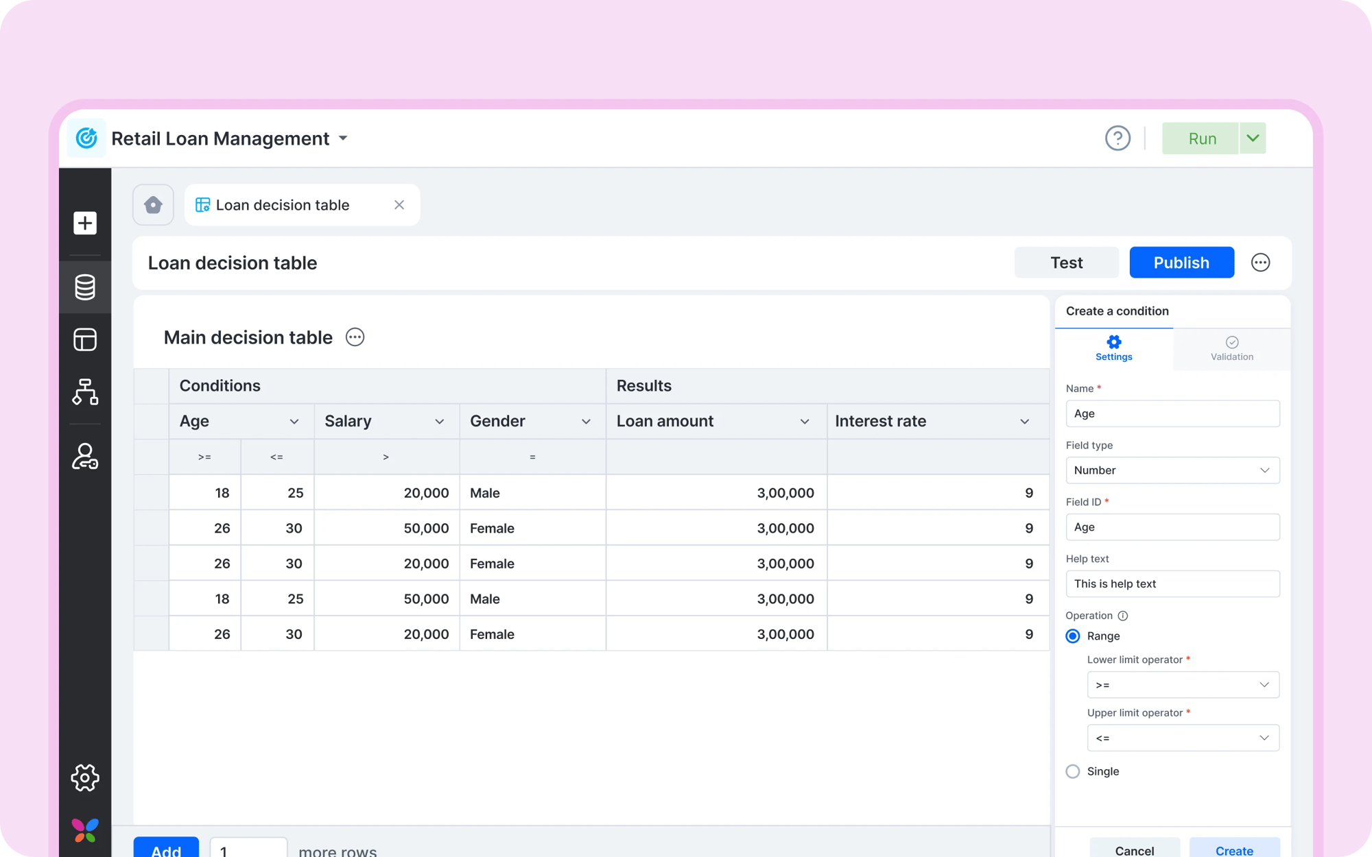Click the fourth row Male gender cell

pyautogui.click(x=532, y=599)
